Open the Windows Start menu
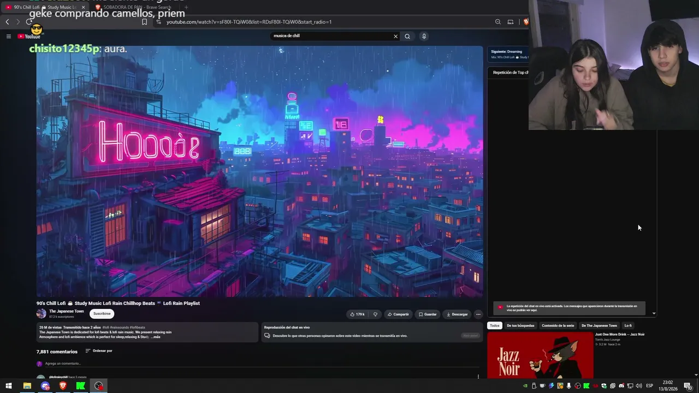The height and width of the screenshot is (393, 699). coord(9,386)
